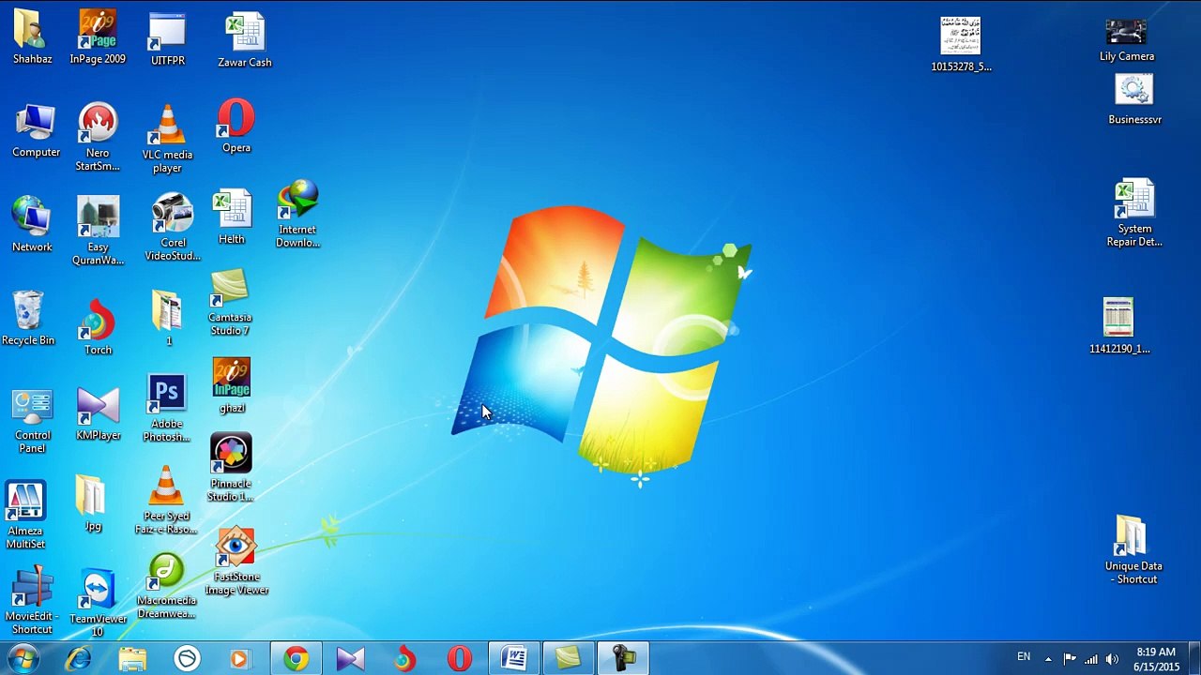The height and width of the screenshot is (675, 1201).
Task: Switch to Camtasia Studio on the taskbar
Action: 569,659
